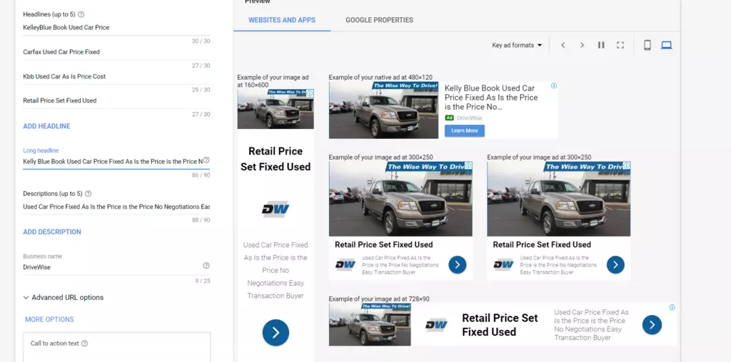731x362 pixels.
Task: Open help for Call to action text
Action: (x=84, y=343)
